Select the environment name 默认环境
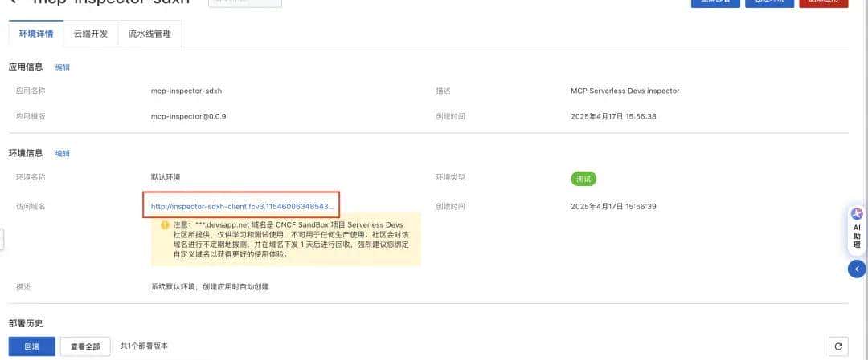This screenshot has height=360, width=868. click(166, 177)
